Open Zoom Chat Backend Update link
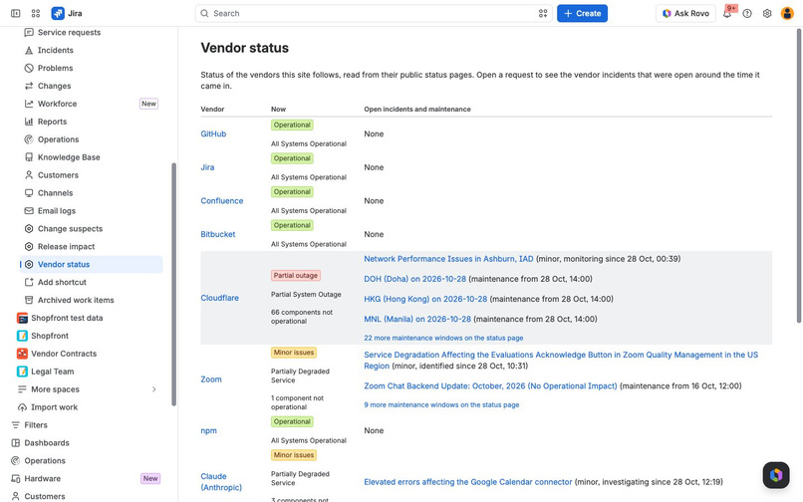The width and height of the screenshot is (803, 502). click(490, 386)
